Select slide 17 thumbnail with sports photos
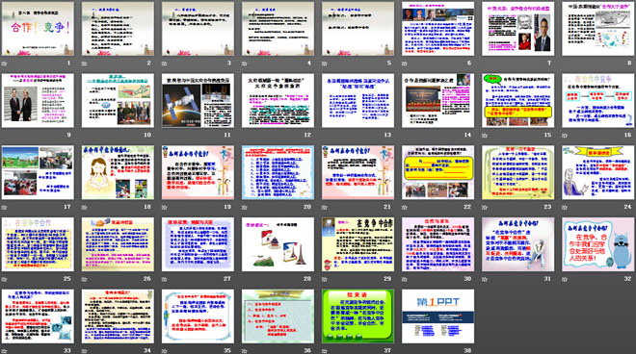 (x=38, y=172)
